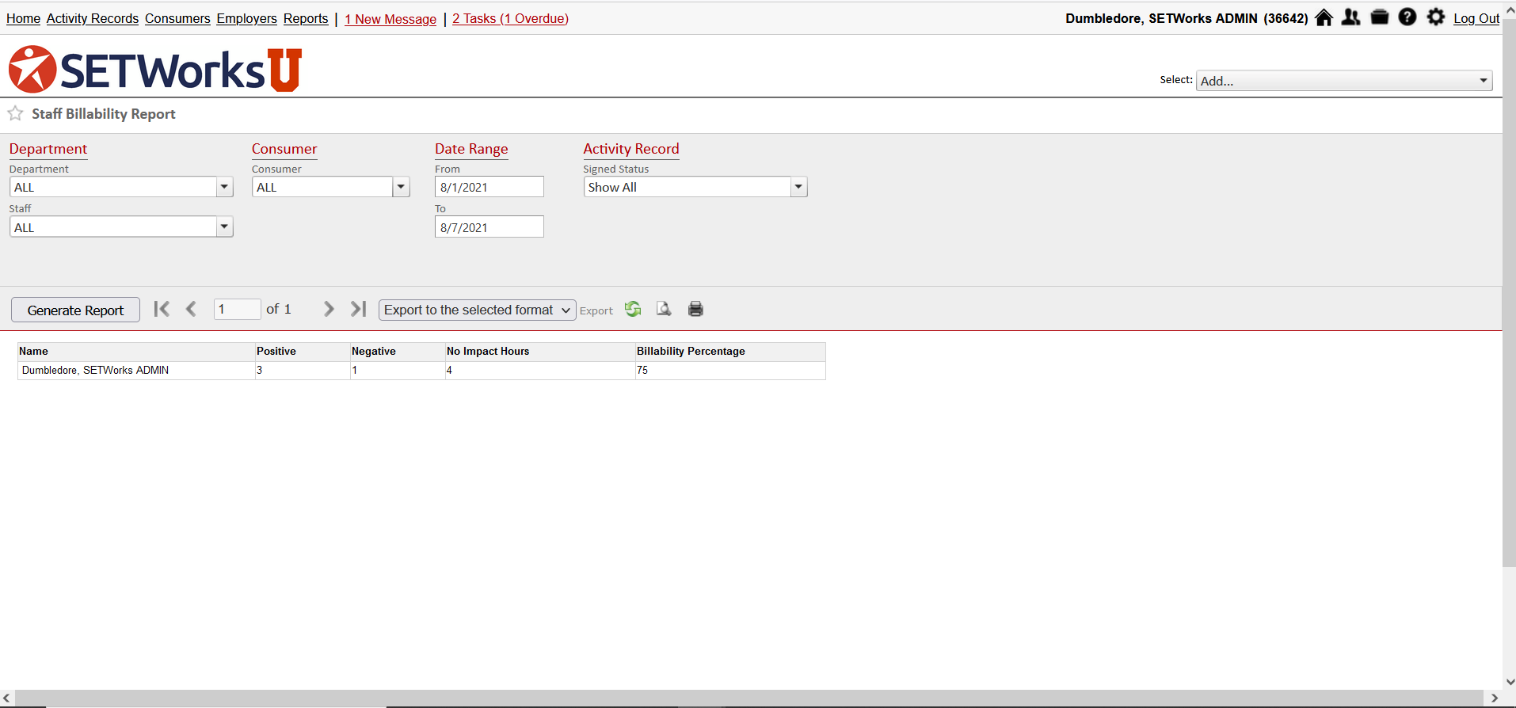This screenshot has width=1516, height=708.
Task: Expand the Consumer dropdown
Action: (401, 187)
